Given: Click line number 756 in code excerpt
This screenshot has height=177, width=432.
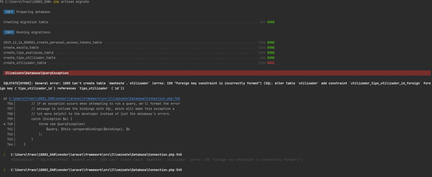Looking at the screenshot, I should coord(10,104).
